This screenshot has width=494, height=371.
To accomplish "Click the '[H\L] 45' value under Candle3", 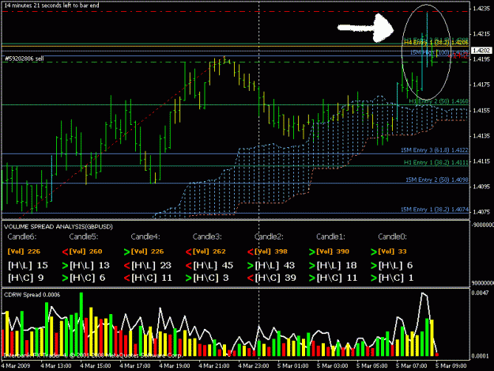I will pos(213,266).
